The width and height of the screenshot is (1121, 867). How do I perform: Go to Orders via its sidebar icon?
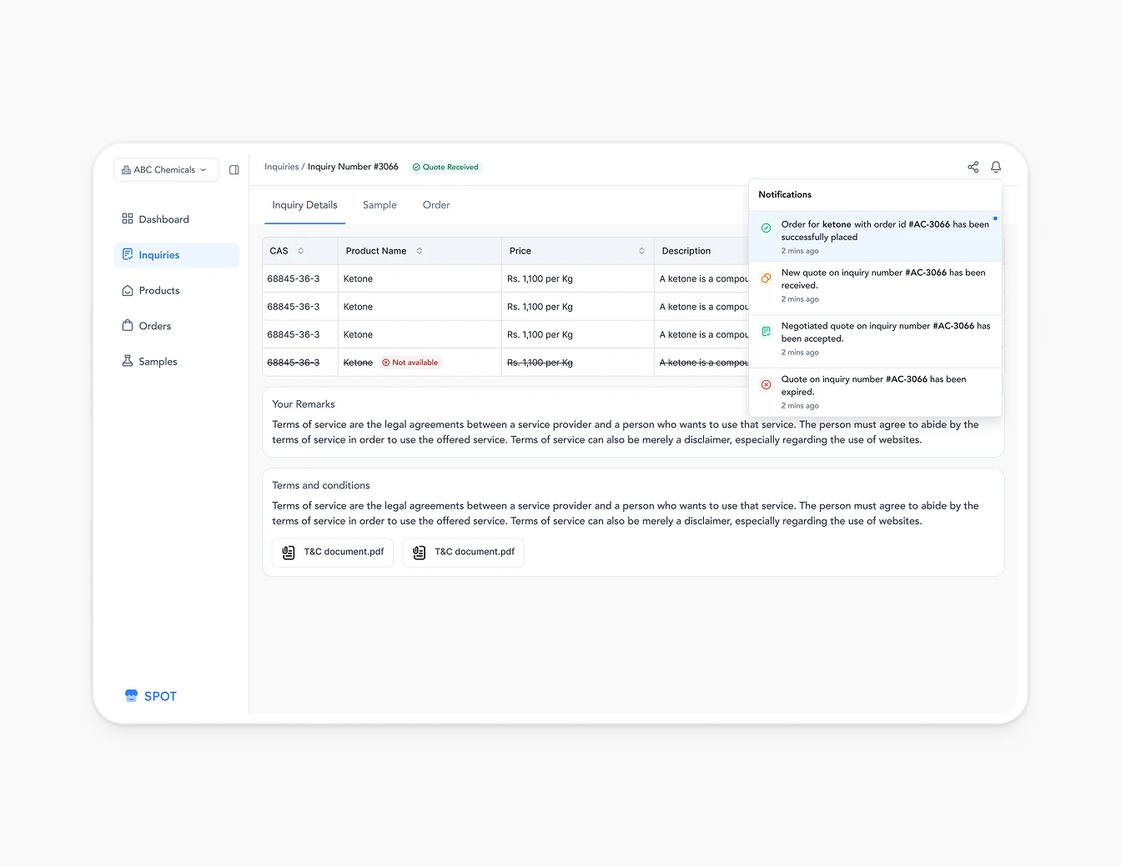(x=128, y=325)
